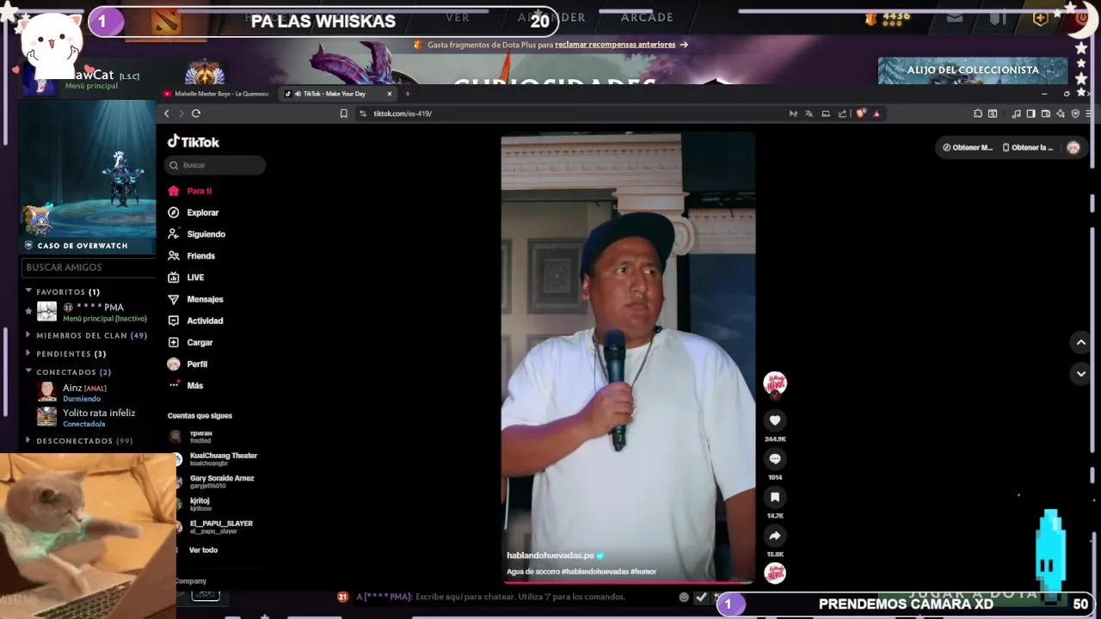The height and width of the screenshot is (619, 1101).
Task: Open followed account Gary Soraide Arnez
Action: point(212,481)
